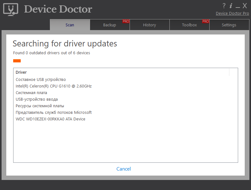Open the Backup tab

[x=109, y=25]
